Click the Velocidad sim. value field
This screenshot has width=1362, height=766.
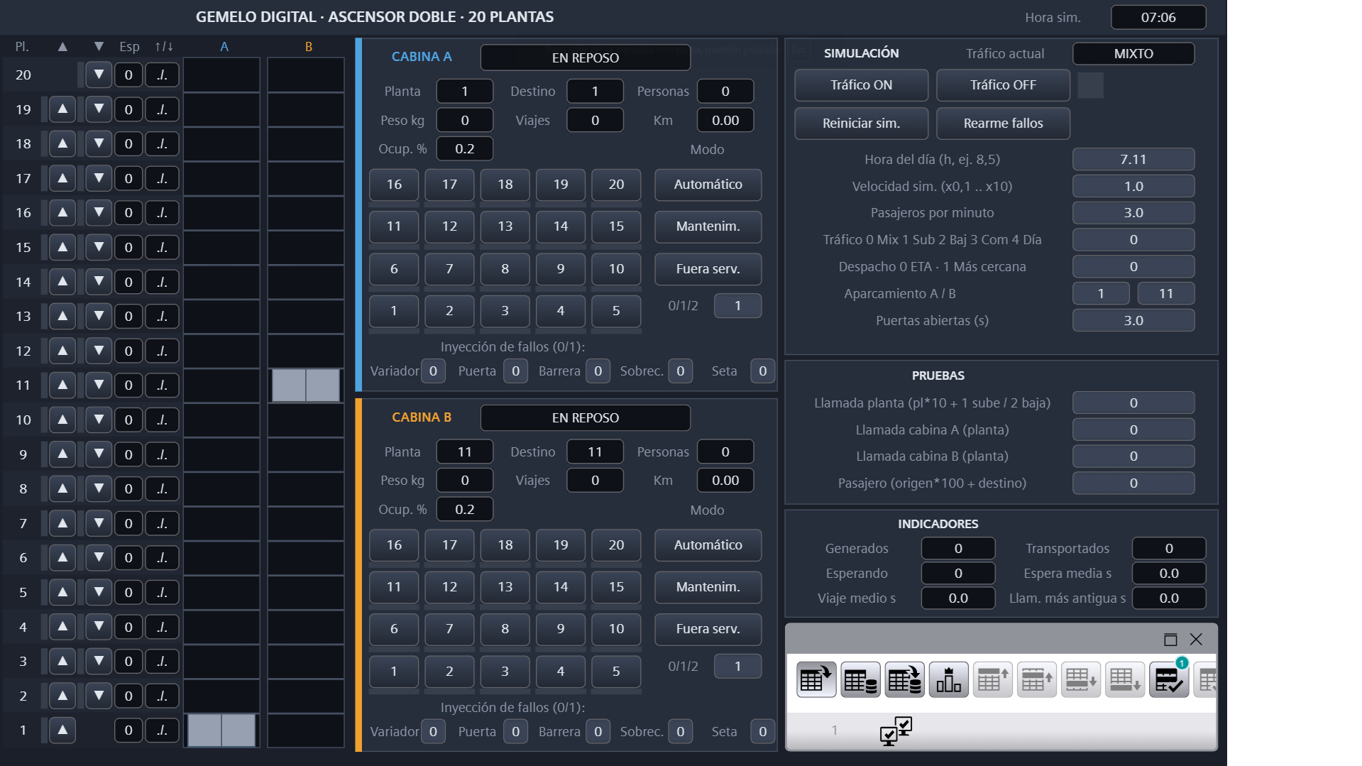pos(1133,186)
